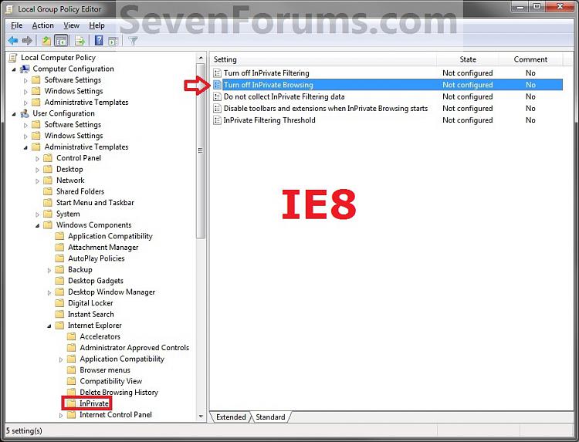Switch to the Extended tab
Image resolution: width=579 pixels, height=442 pixels.
click(231, 417)
